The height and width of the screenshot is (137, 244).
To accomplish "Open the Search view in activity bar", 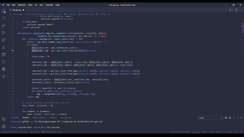I will click(4, 18).
